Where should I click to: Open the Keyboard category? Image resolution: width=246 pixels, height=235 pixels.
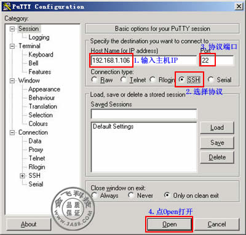click(41, 55)
